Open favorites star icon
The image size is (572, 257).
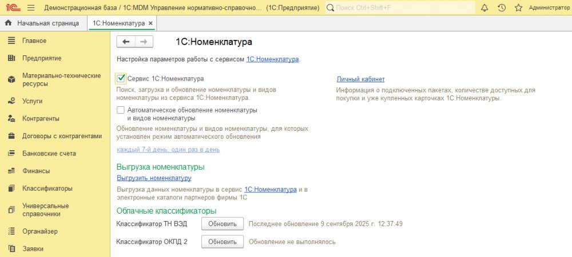coord(518,8)
